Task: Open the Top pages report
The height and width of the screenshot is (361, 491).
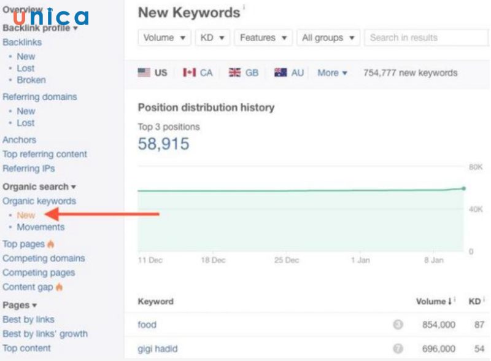Action: click(x=24, y=244)
